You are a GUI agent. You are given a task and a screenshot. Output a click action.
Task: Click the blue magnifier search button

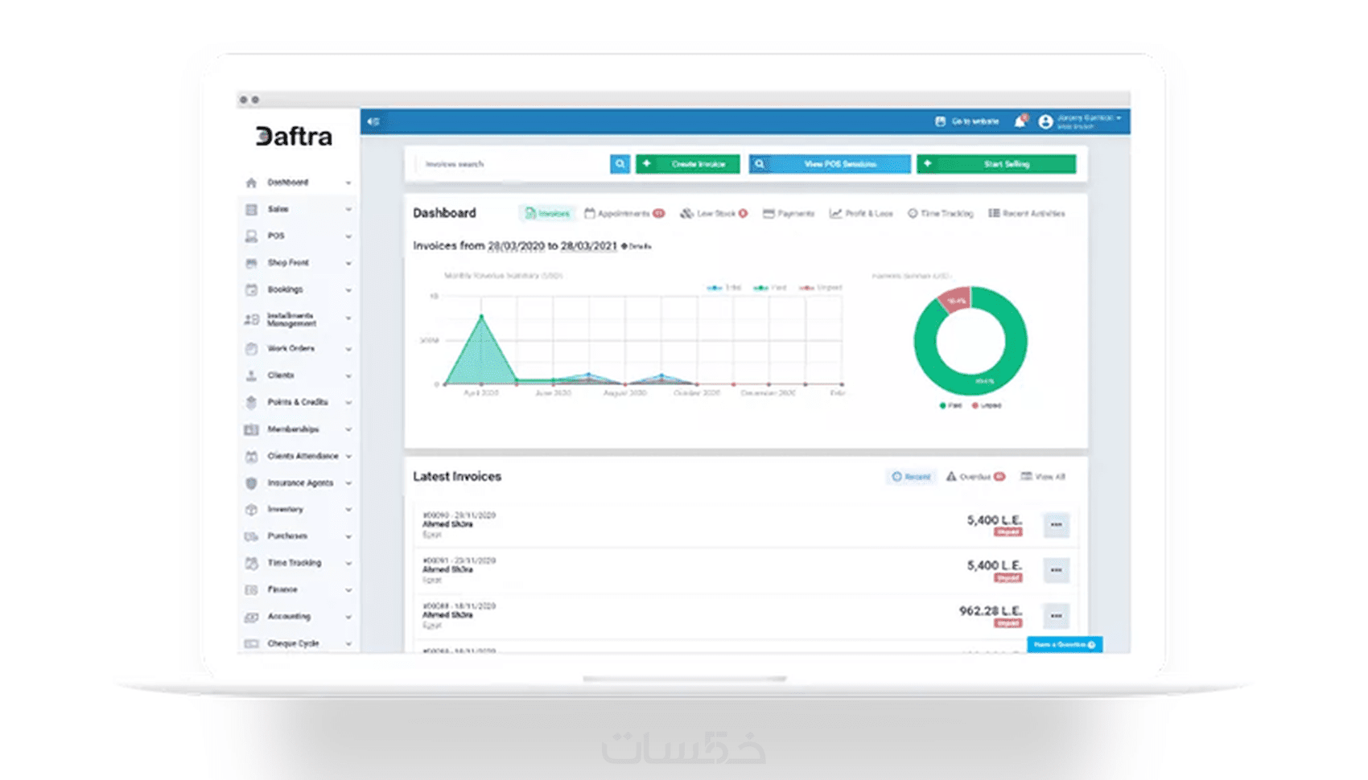point(620,164)
